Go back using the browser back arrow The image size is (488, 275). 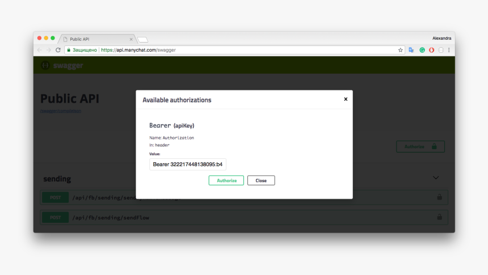[40, 50]
